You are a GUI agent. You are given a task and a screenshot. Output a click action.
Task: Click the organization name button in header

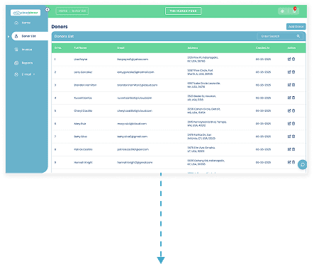pos(183,11)
